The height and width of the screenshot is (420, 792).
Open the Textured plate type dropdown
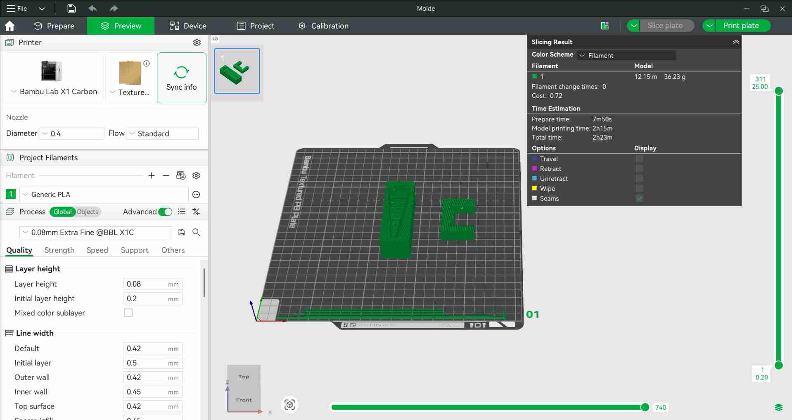tap(130, 92)
